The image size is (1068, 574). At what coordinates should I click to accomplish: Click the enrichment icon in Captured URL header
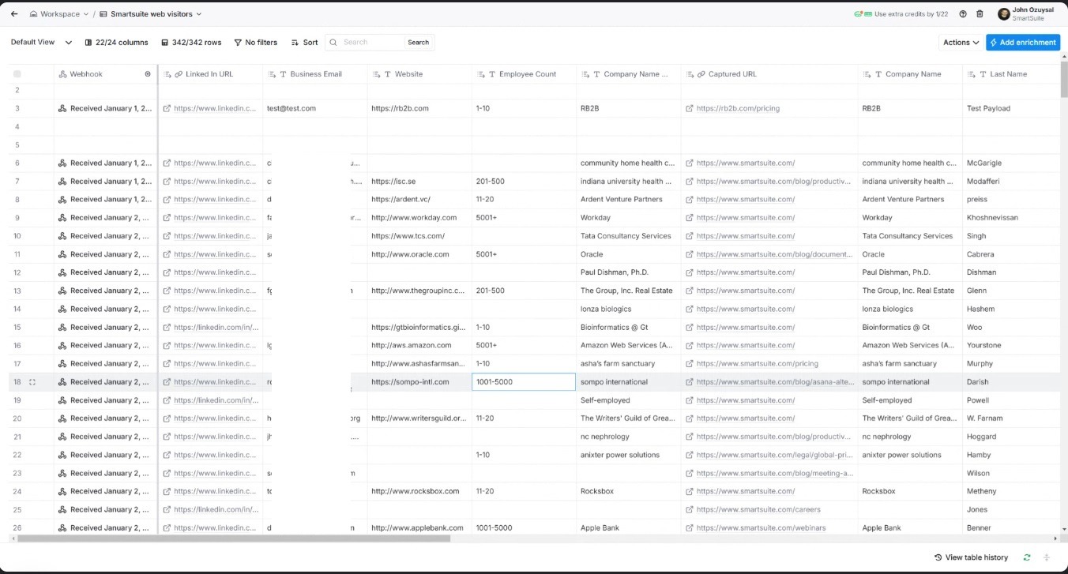689,74
